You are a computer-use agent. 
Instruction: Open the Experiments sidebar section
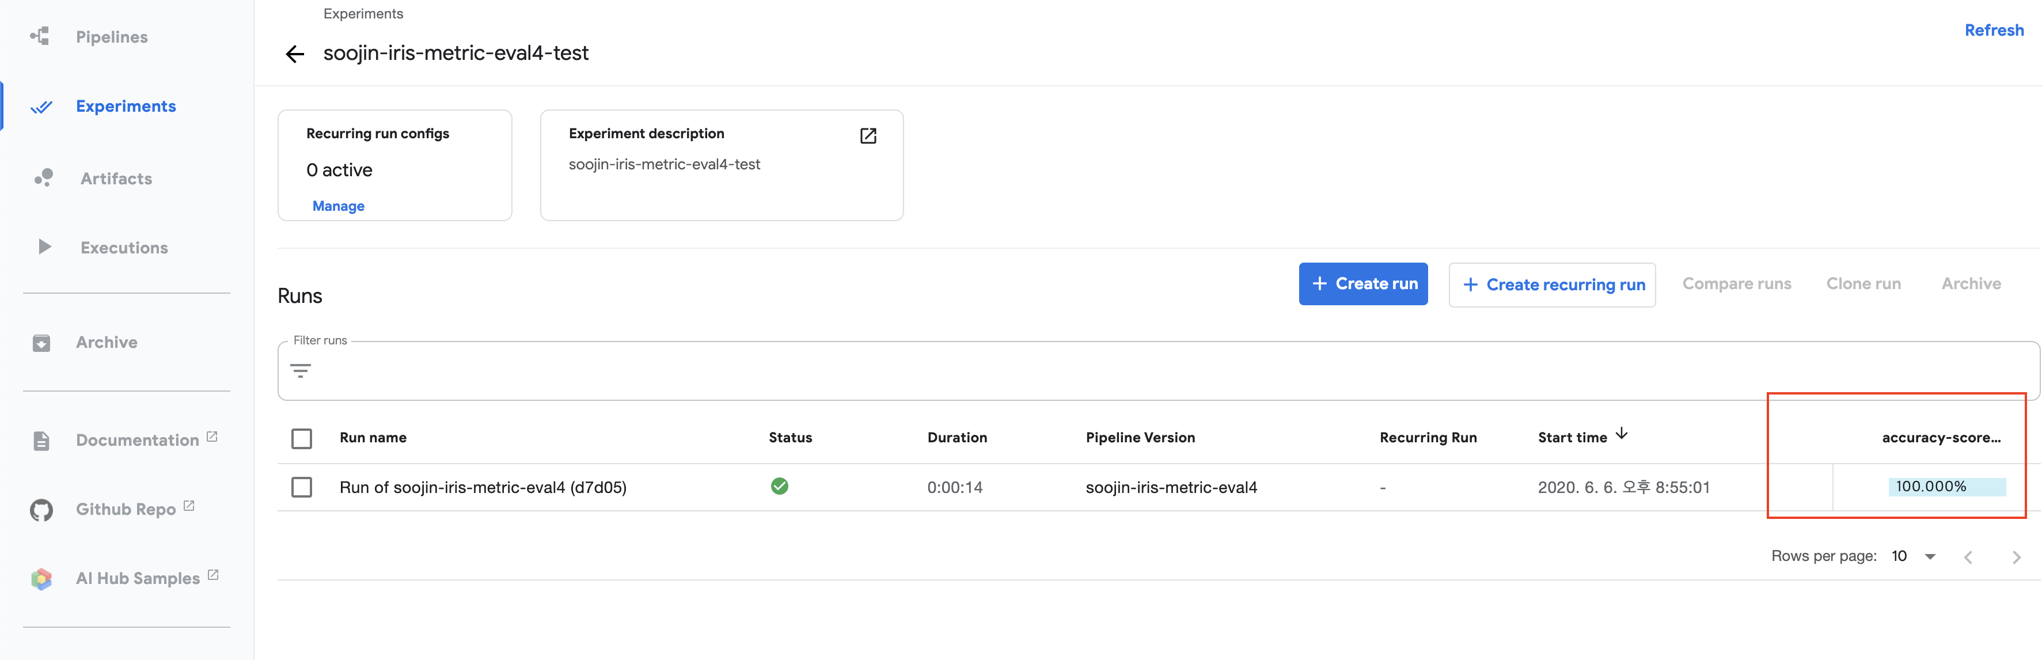pos(125,106)
